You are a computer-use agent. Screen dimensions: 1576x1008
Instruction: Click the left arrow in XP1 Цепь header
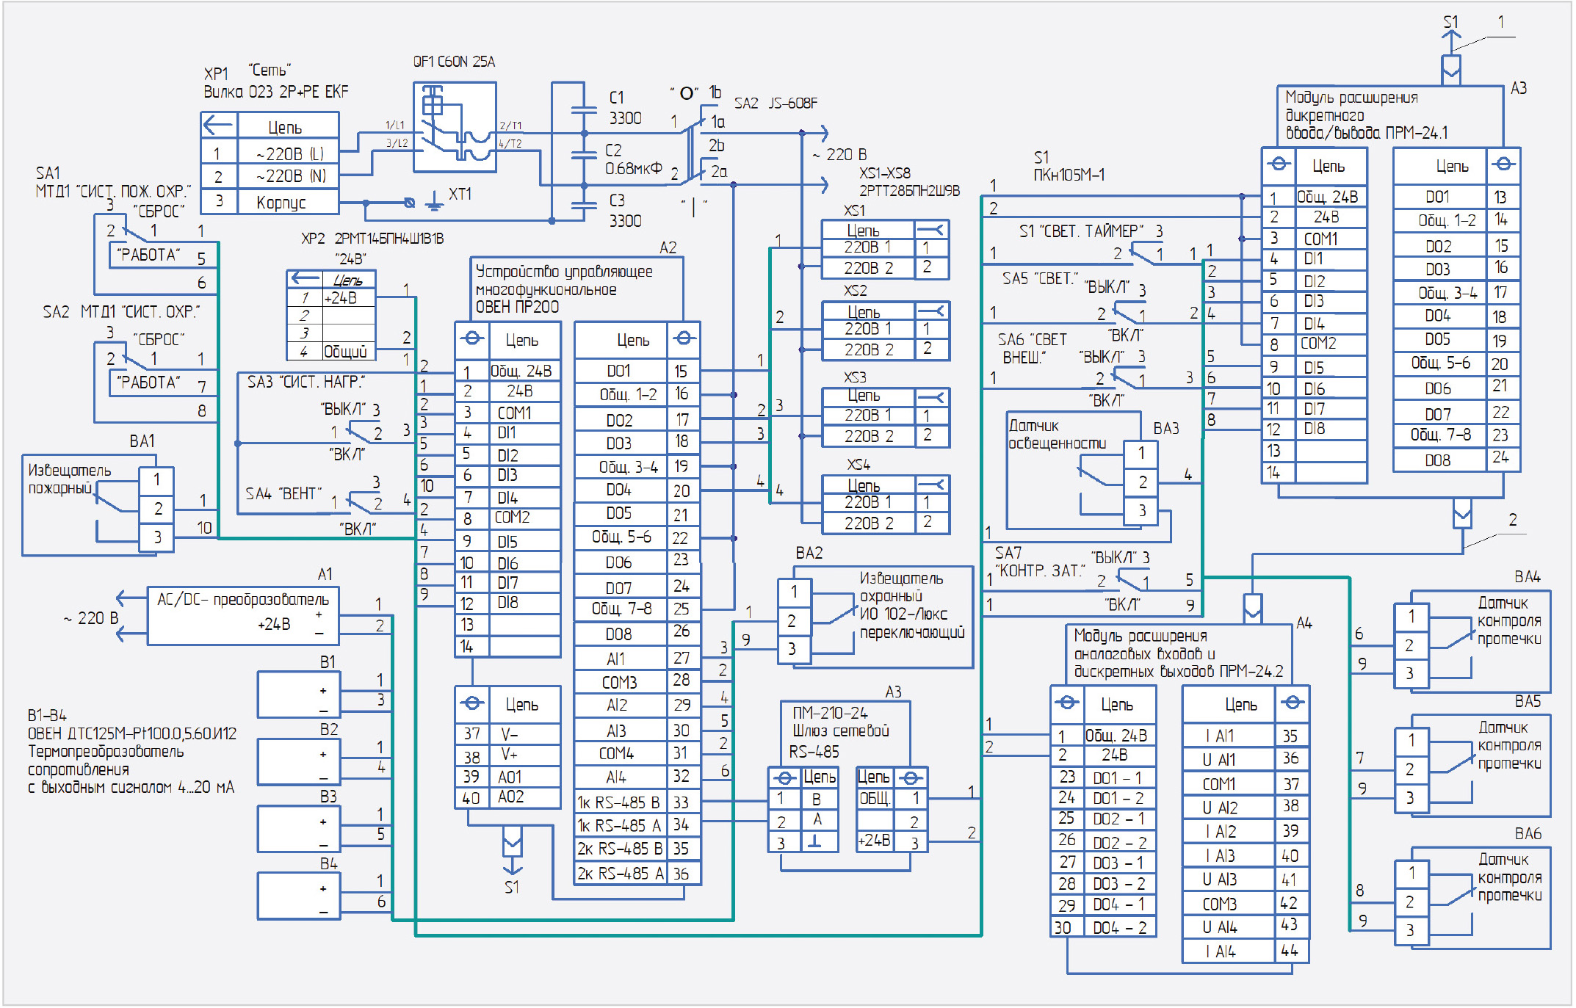coord(218,125)
